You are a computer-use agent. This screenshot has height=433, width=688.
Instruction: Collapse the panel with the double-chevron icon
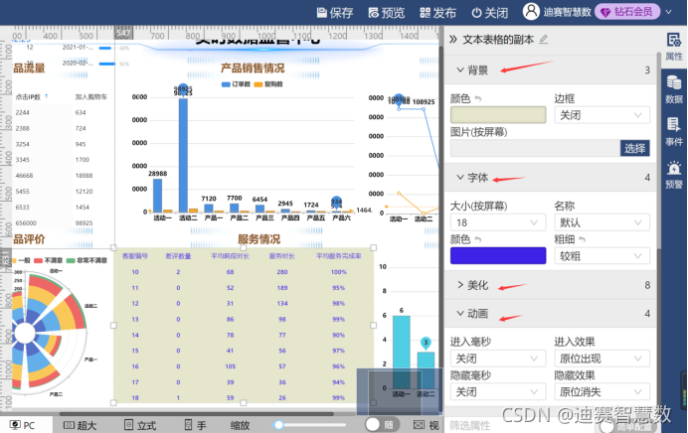point(453,40)
